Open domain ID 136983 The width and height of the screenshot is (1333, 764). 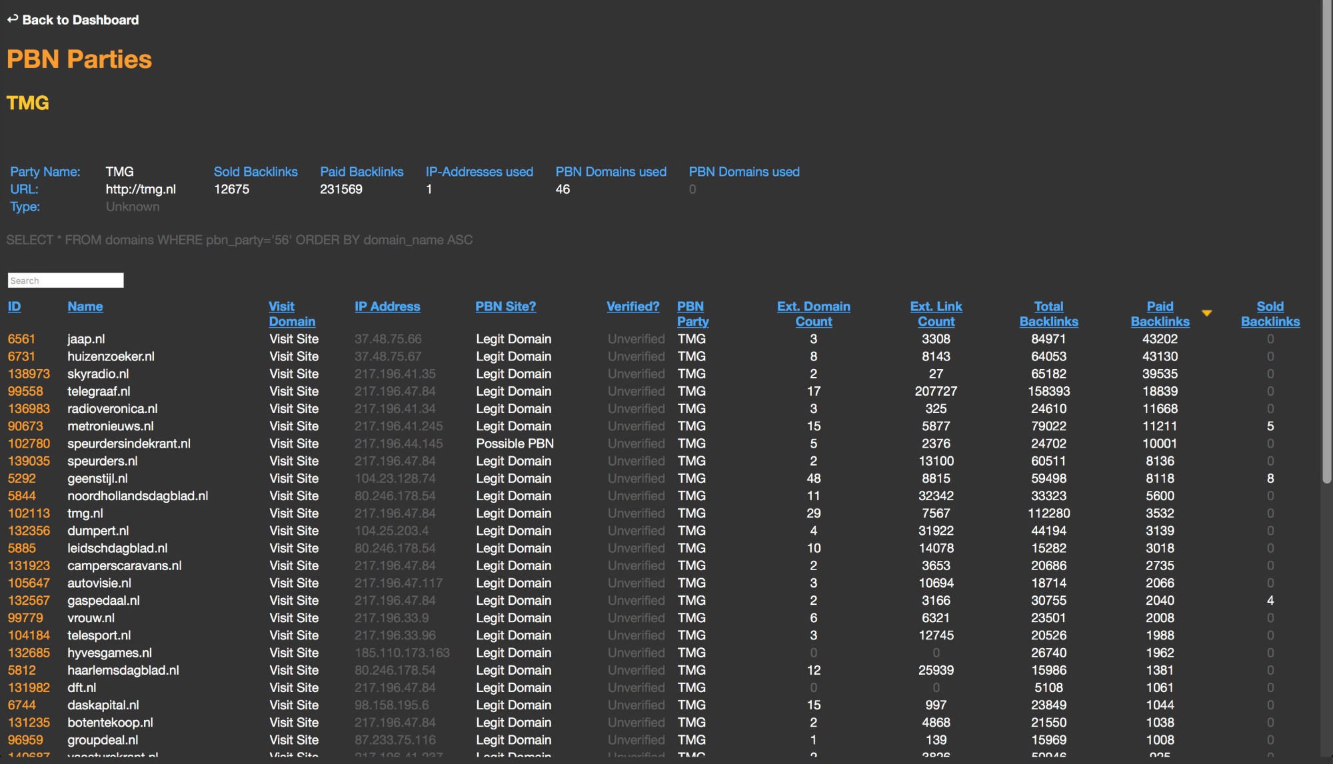pos(29,408)
